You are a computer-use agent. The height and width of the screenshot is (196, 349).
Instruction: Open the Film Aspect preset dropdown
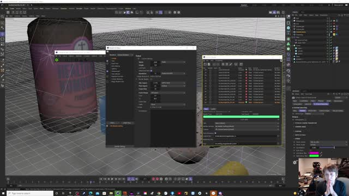tap(173, 83)
